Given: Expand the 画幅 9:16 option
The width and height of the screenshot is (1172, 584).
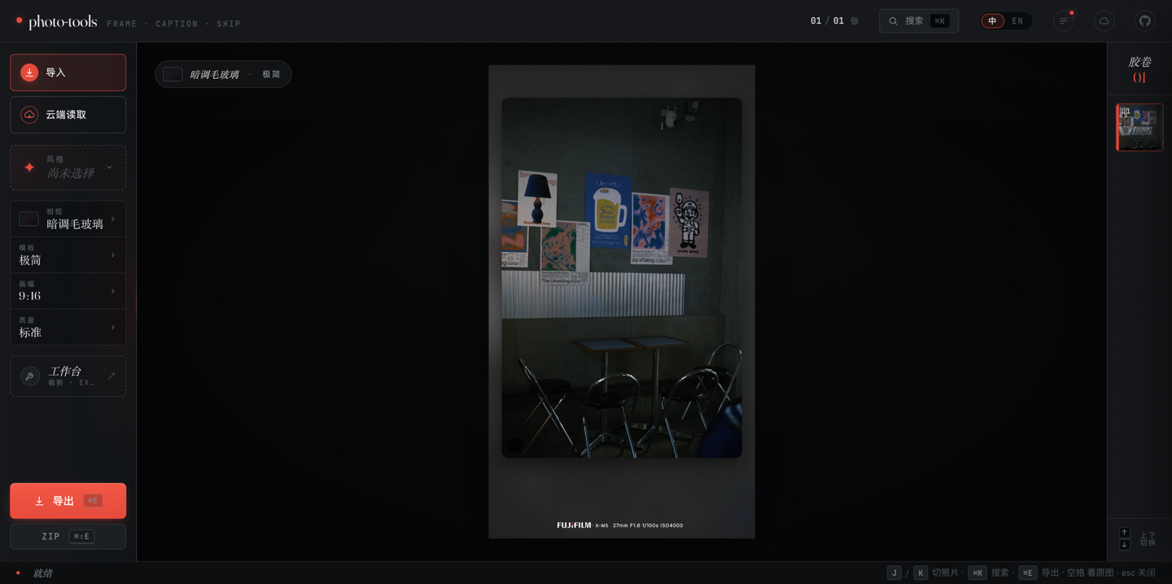Looking at the screenshot, I should (68, 291).
